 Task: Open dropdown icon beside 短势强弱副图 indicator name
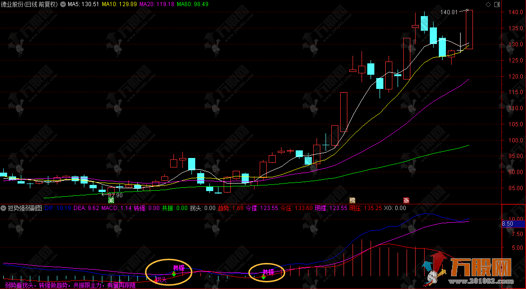coord(4,208)
